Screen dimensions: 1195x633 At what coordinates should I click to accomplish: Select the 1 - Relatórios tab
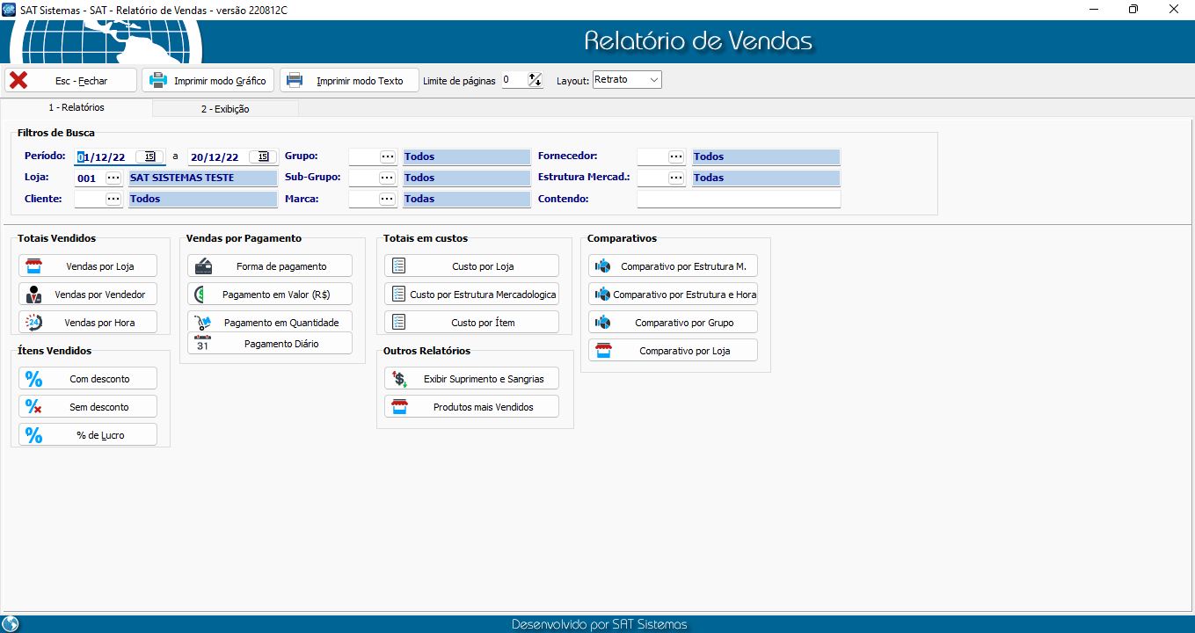tap(77, 107)
